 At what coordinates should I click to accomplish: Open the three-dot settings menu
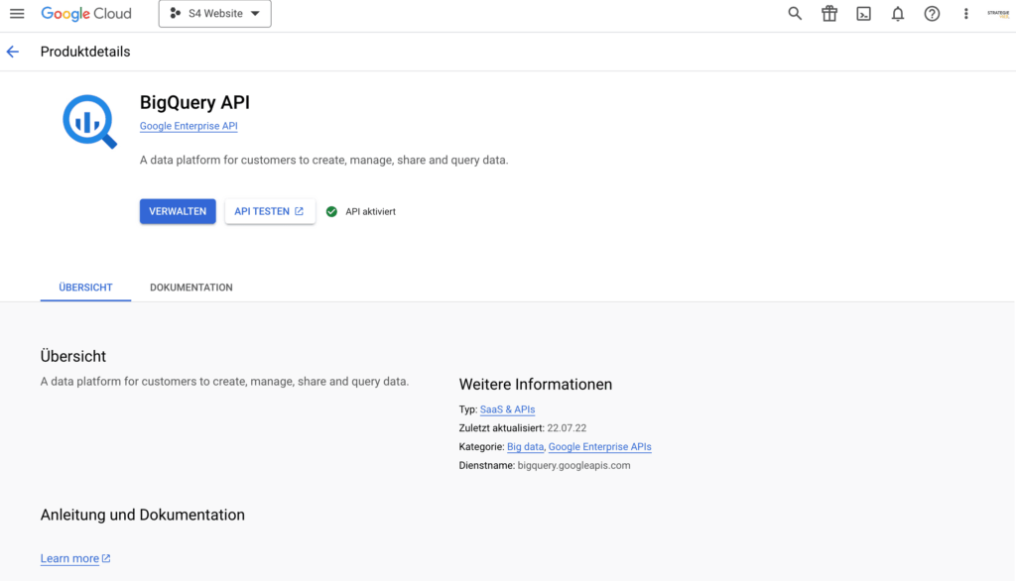(966, 14)
